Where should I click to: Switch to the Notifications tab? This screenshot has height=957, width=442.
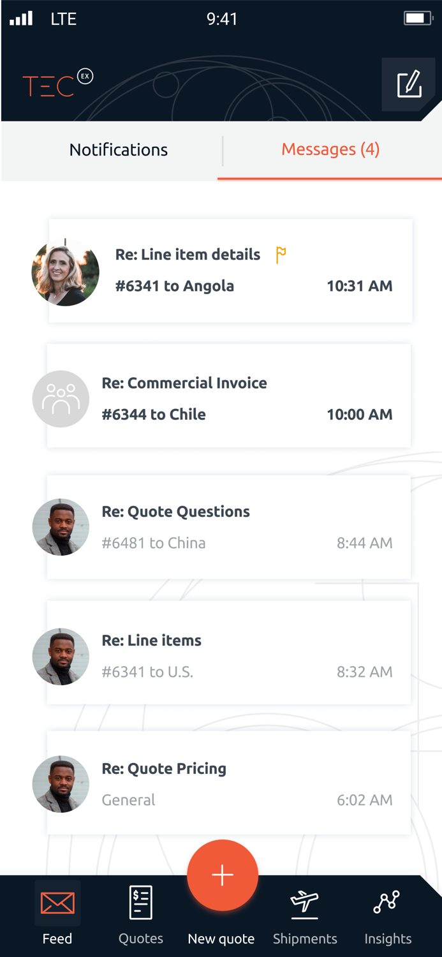pyautogui.click(x=119, y=150)
